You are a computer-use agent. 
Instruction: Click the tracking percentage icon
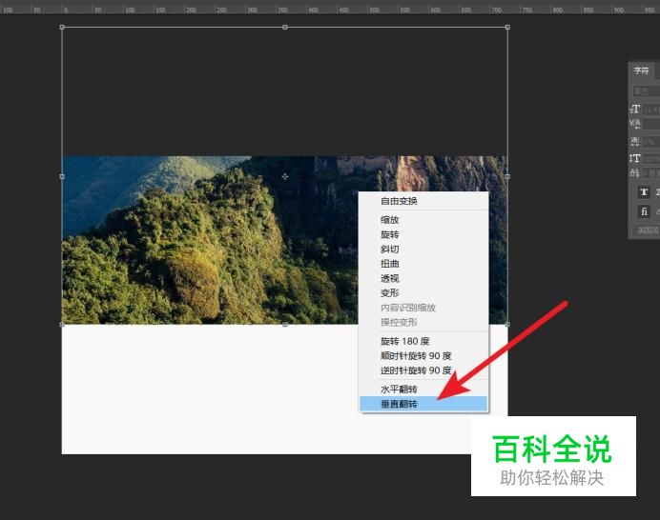pyautogui.click(x=635, y=142)
